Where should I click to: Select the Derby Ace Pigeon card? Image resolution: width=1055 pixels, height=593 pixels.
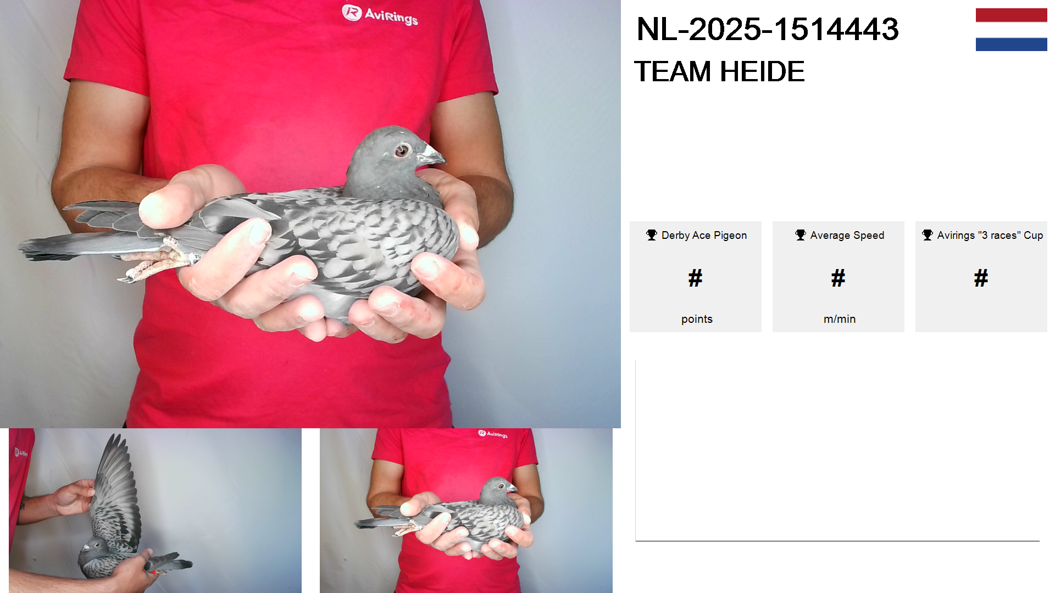click(x=696, y=277)
